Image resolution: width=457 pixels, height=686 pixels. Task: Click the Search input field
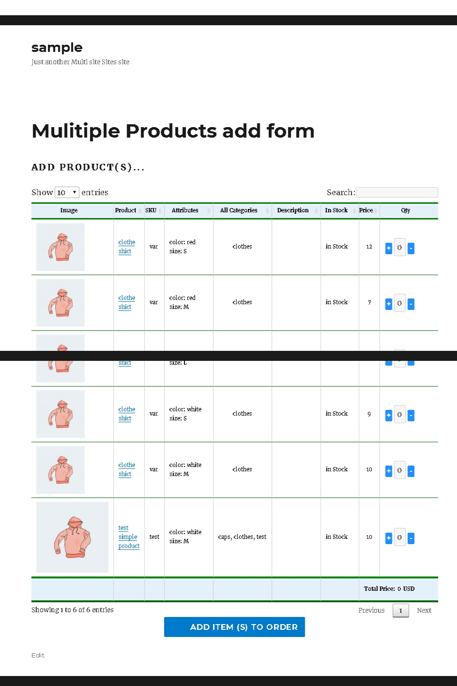click(x=397, y=192)
